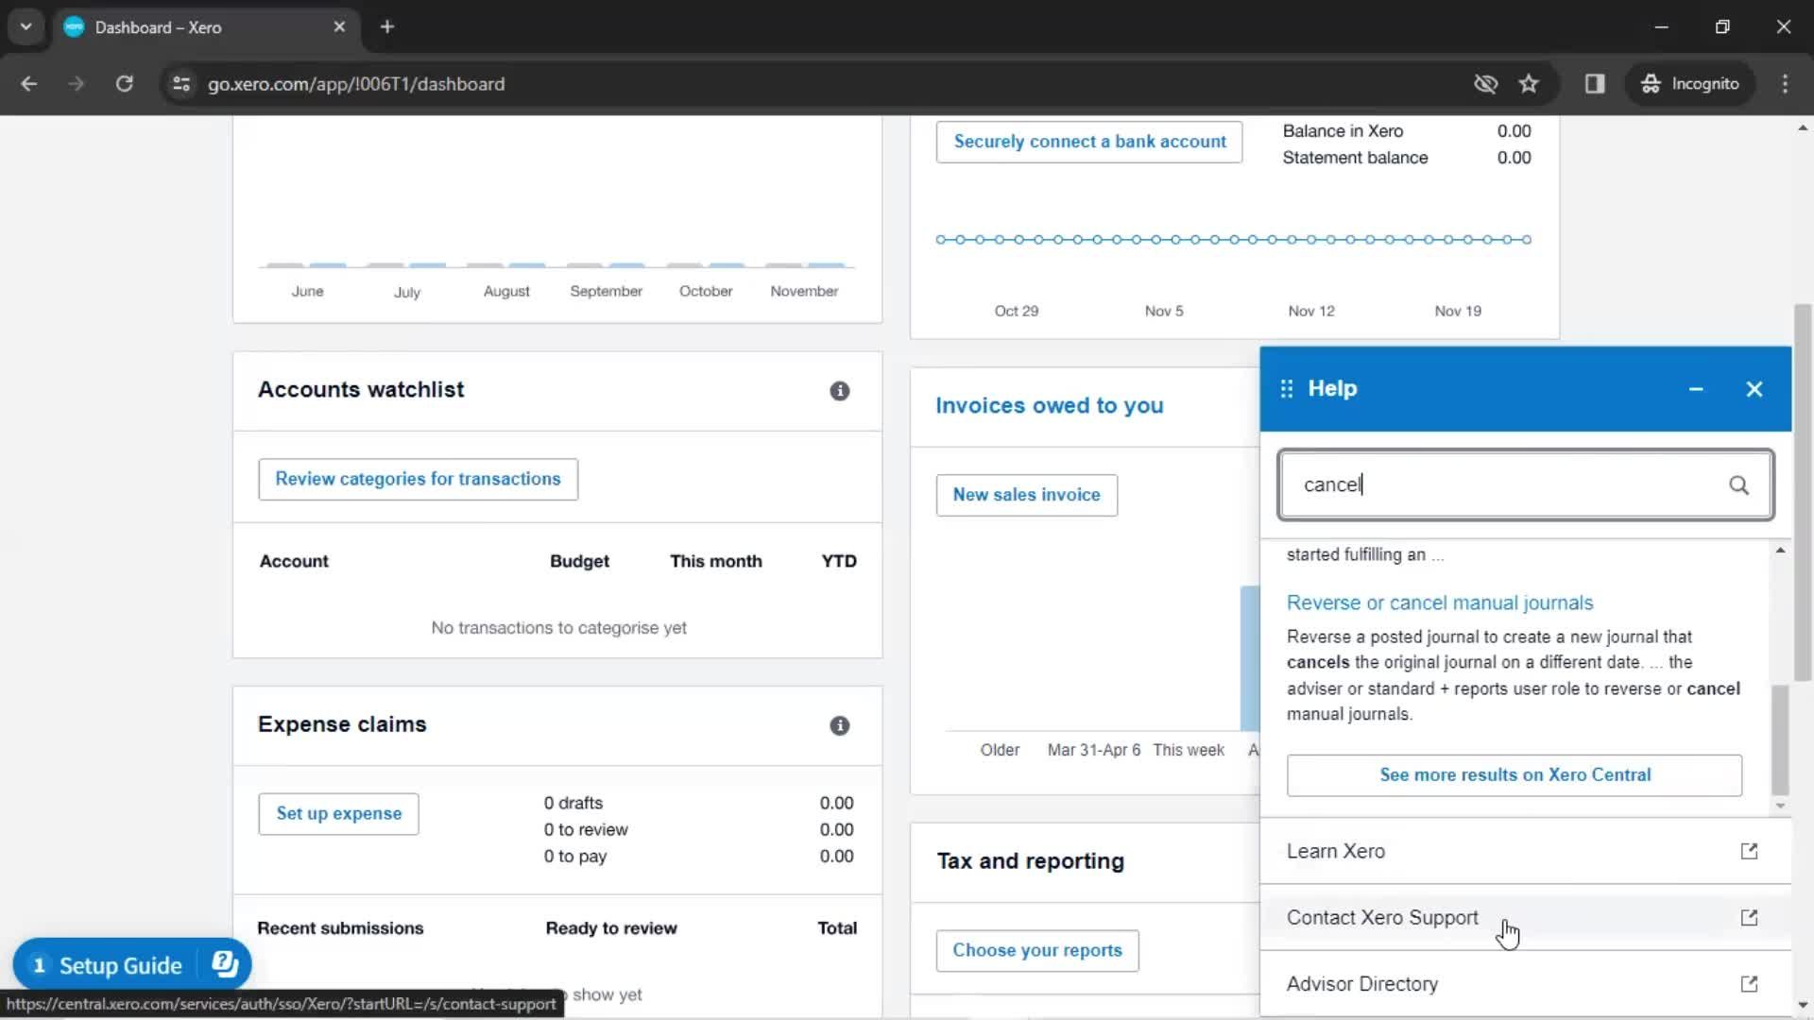
Task: Open Learn Xero menu item
Action: (1525, 851)
